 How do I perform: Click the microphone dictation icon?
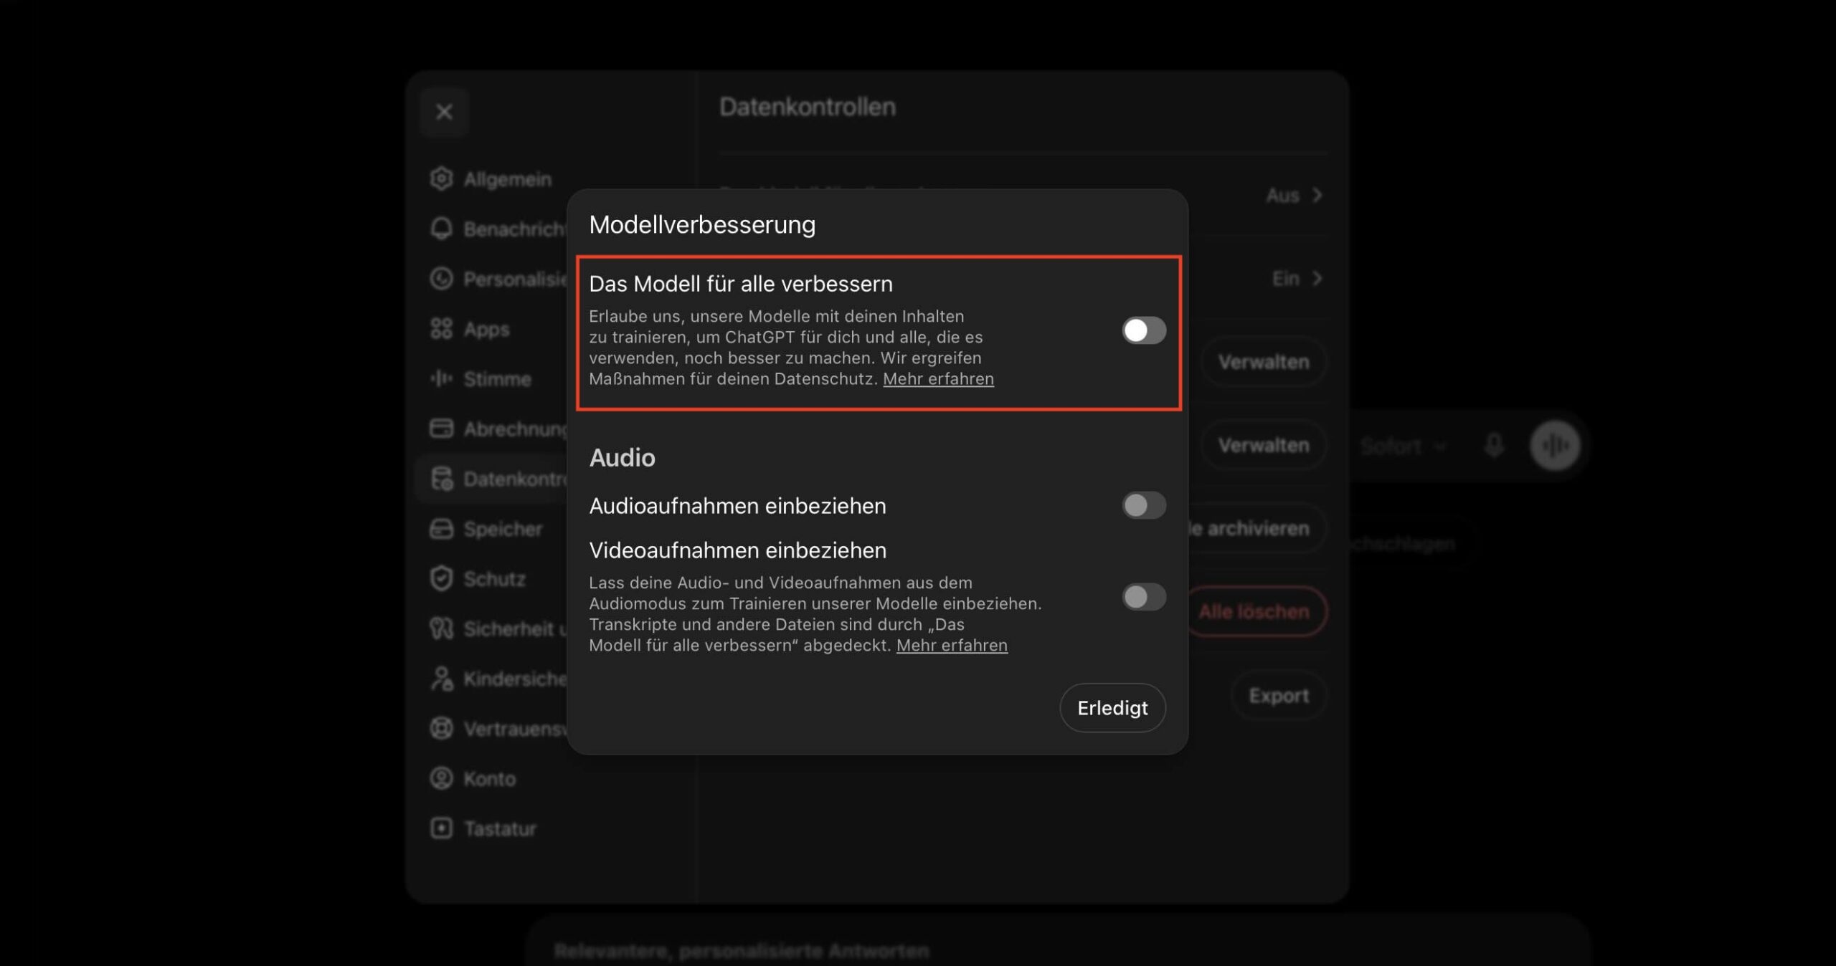1494,445
